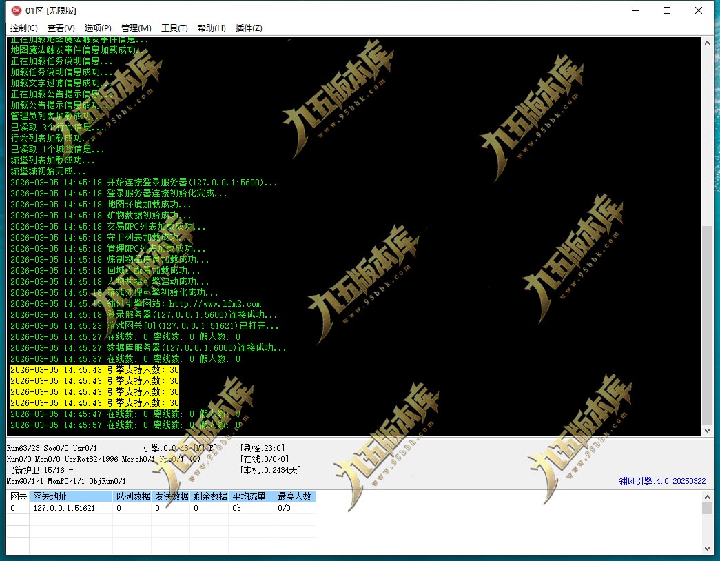Click the 剩余数据 column header
Viewport: 720px width, 561px height.
pyautogui.click(x=209, y=496)
